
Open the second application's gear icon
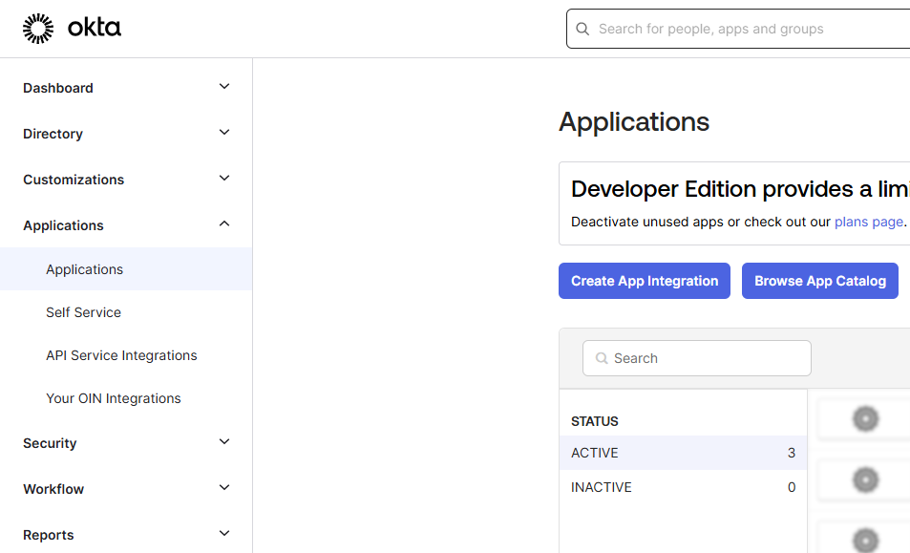point(865,479)
